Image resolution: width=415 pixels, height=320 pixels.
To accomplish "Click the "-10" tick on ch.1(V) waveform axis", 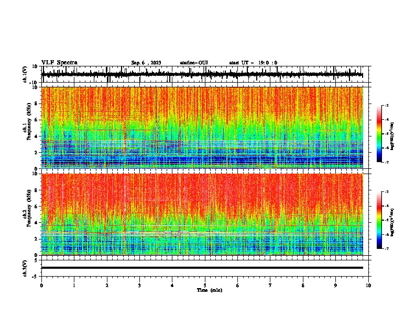I will click(x=34, y=83).
